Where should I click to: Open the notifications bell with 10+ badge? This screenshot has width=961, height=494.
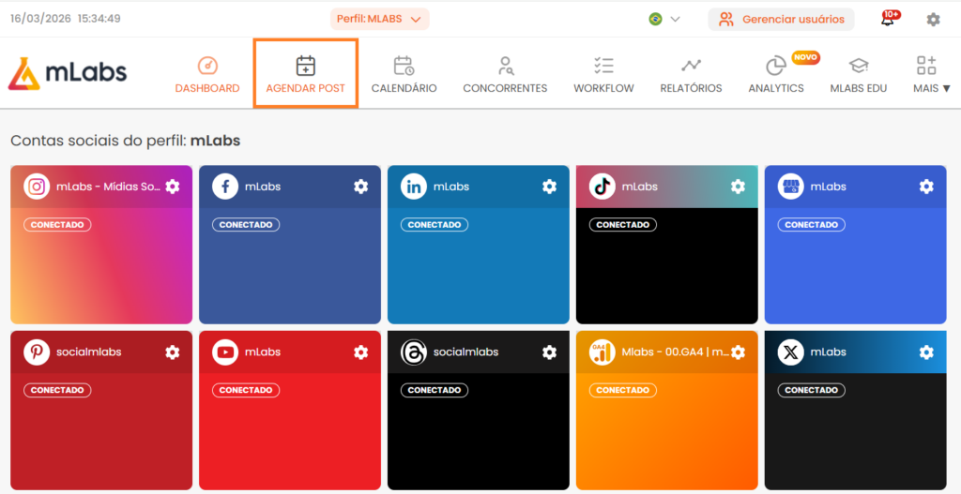tap(890, 19)
